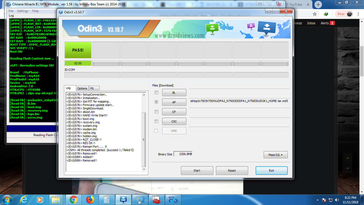
Task: Bookmark this page with the Chrome star
Action: click(x=315, y=14)
